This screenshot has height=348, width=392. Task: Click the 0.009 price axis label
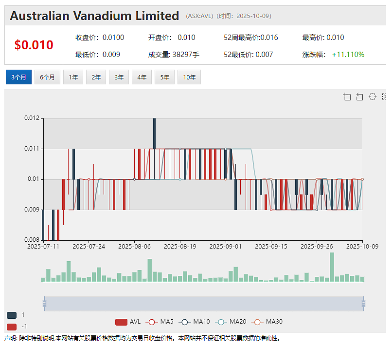click(x=32, y=210)
